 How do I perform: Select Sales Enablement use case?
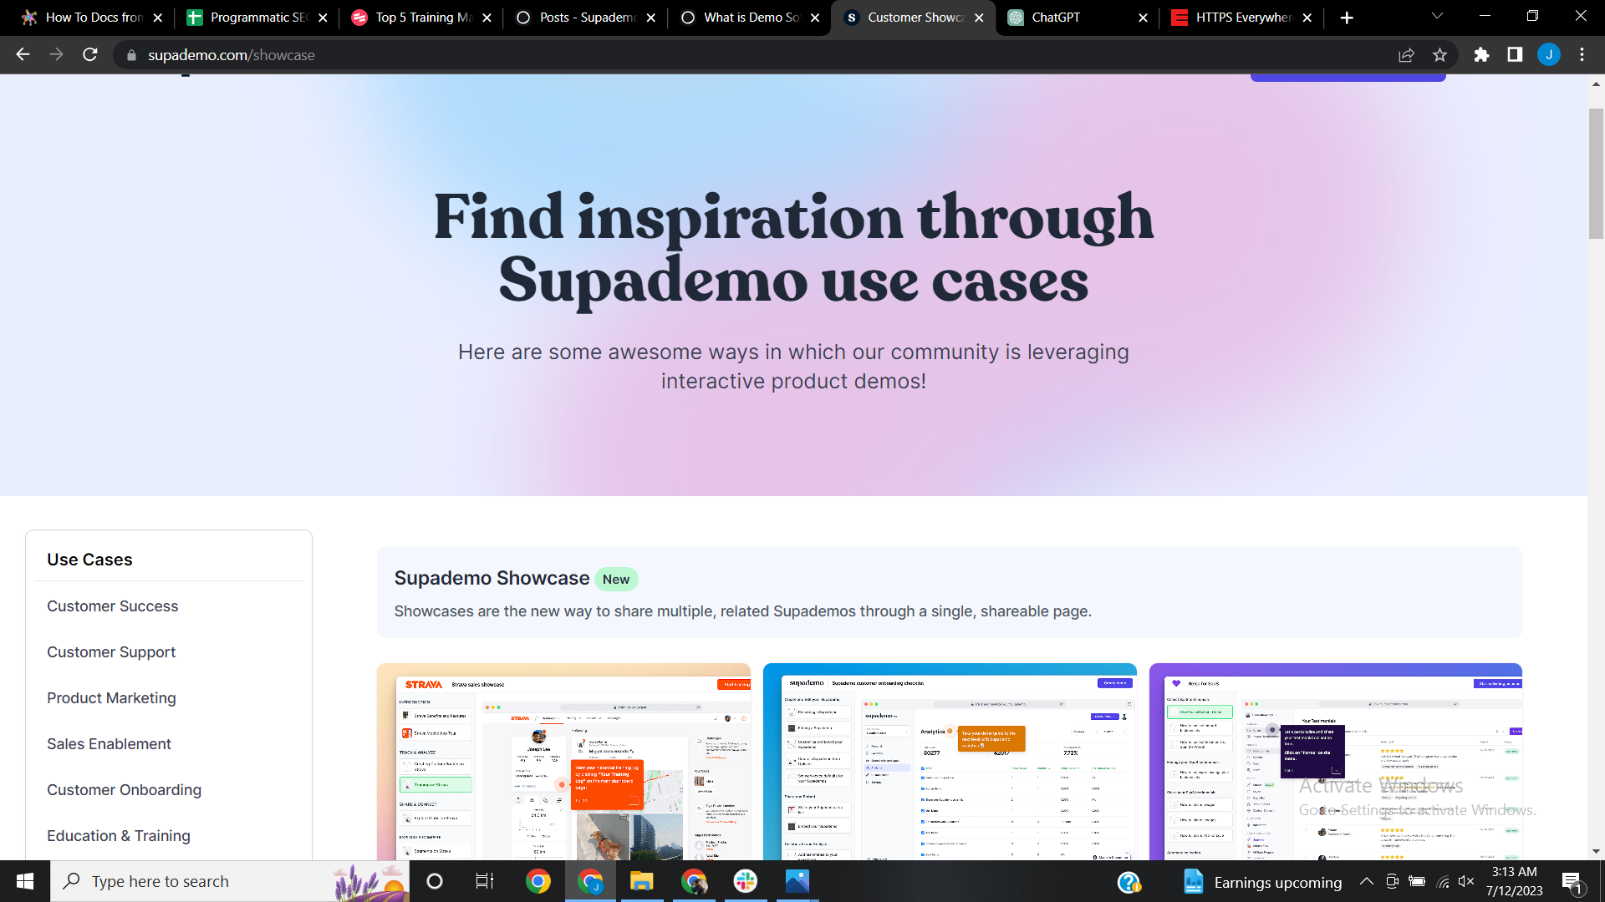[x=109, y=744]
